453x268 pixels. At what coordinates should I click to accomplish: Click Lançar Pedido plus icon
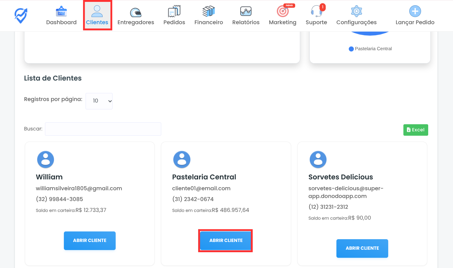point(415,11)
